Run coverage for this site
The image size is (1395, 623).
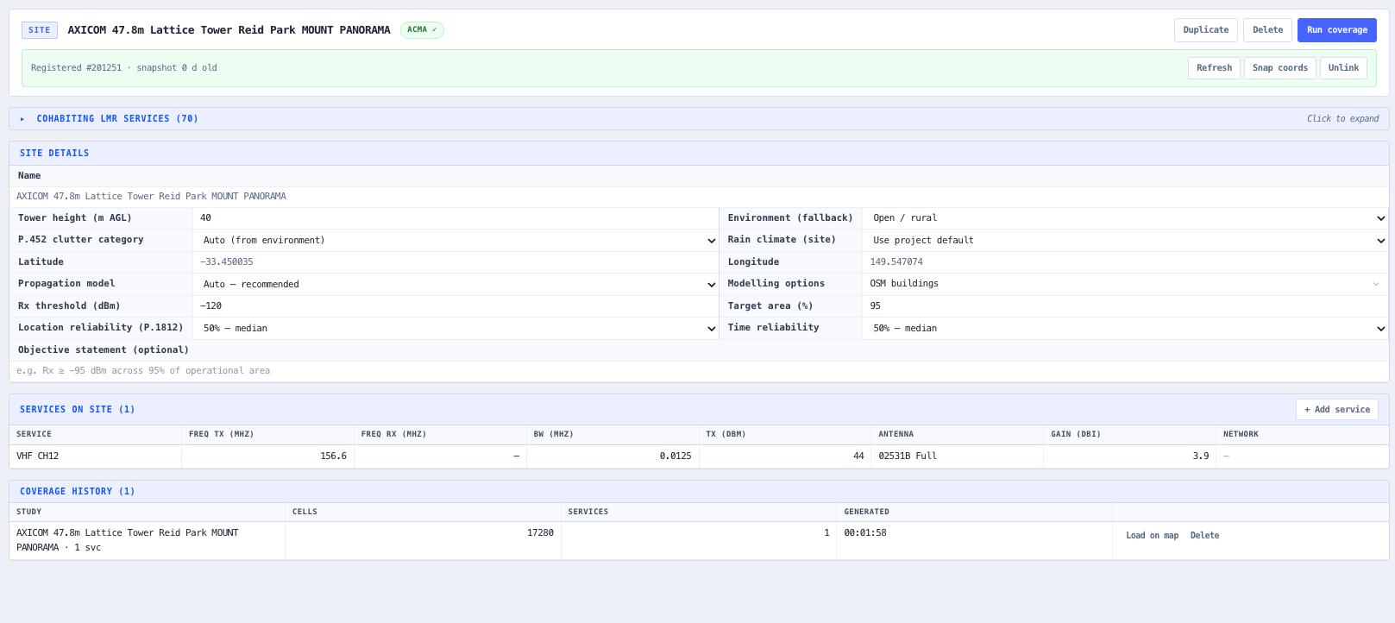1336,30
